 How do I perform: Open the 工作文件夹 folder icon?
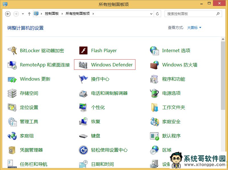click(155, 107)
